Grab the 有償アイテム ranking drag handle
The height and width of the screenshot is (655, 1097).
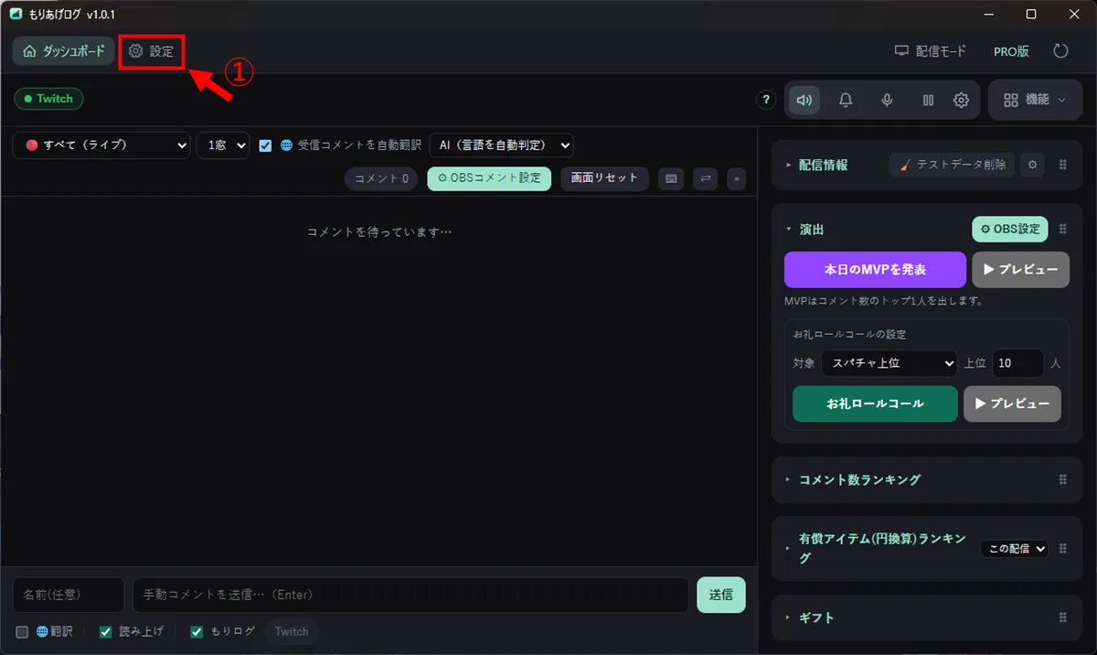[x=1063, y=549]
